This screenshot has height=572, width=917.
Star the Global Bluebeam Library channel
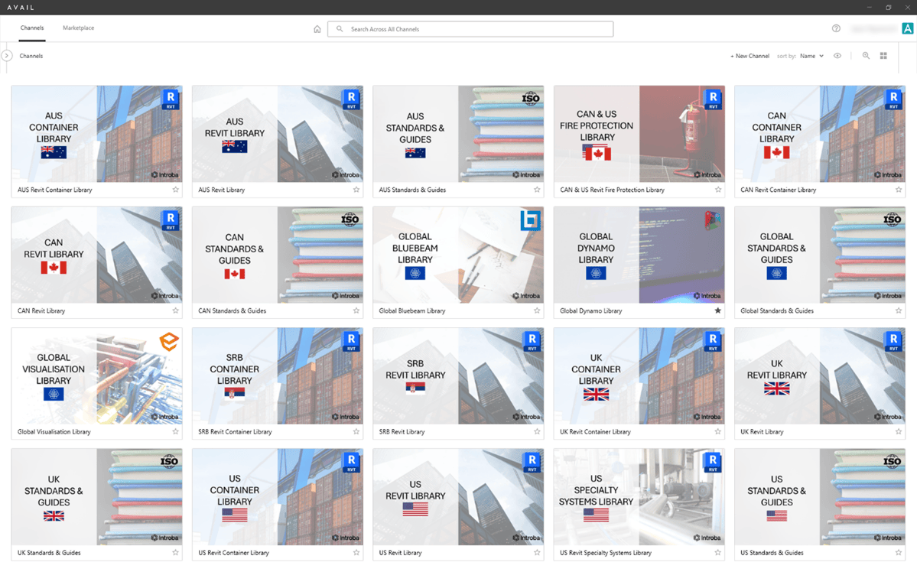(537, 310)
